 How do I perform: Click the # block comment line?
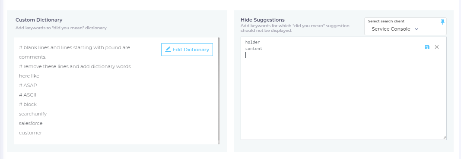(x=28, y=104)
